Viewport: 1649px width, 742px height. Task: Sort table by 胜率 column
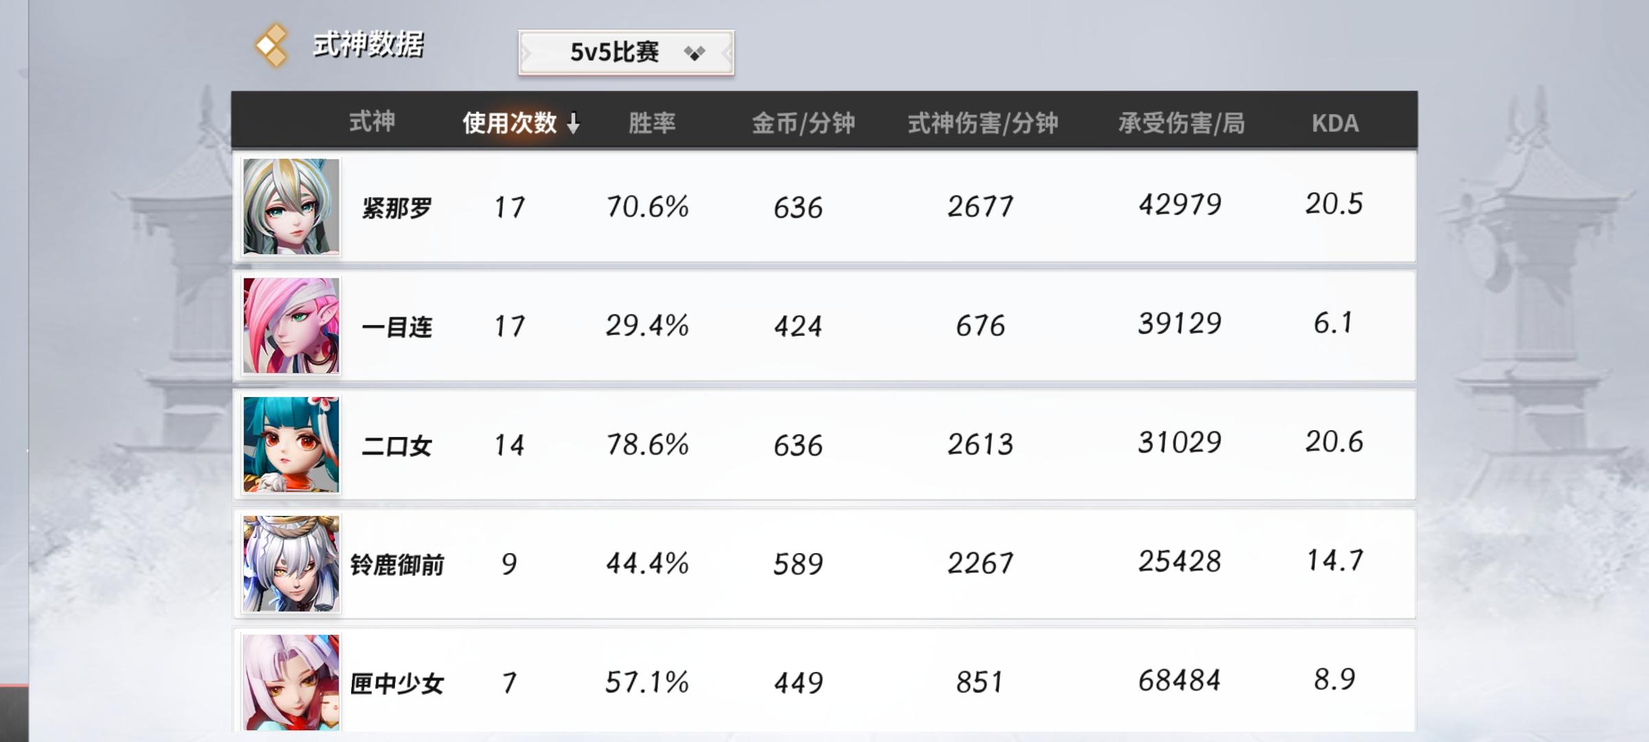652,123
